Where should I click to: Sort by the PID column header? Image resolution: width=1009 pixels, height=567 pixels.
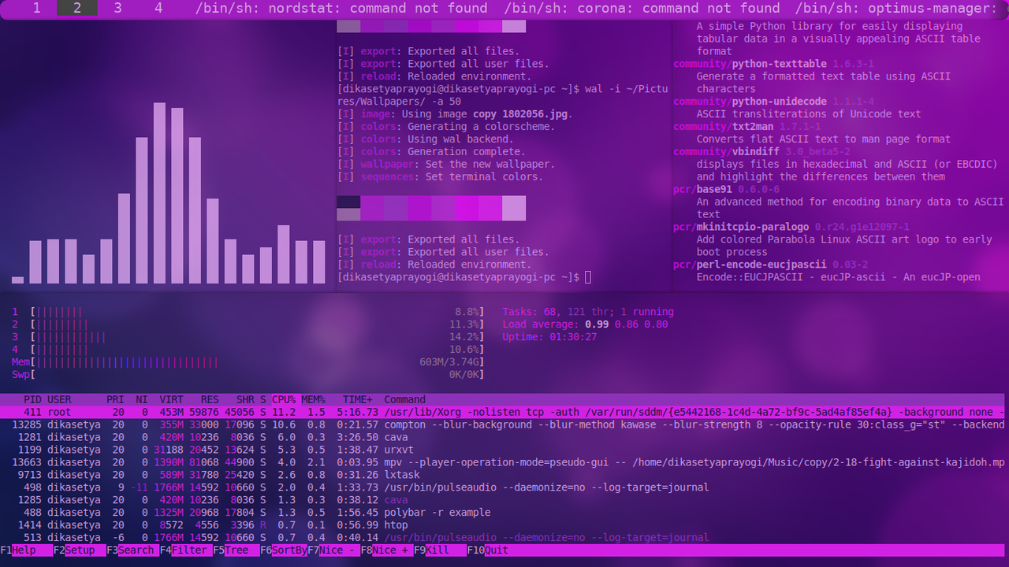(x=32, y=399)
